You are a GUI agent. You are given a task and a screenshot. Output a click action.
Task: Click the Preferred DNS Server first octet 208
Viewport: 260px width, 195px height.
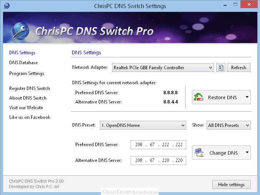point(139,145)
